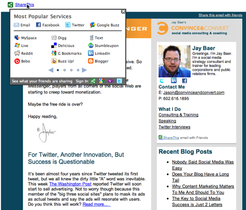Go to second page dot of services
The height and width of the screenshot is (210, 246).
tap(65, 70)
